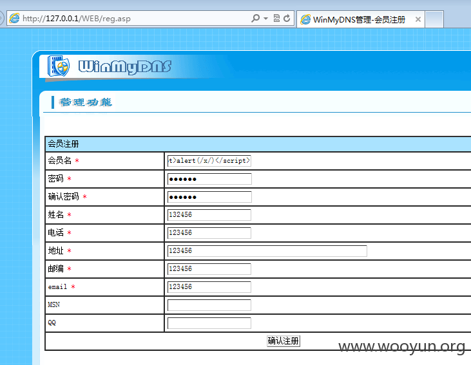The height and width of the screenshot is (365, 471).
Task: Click the 密码 label
Action: [55, 178]
